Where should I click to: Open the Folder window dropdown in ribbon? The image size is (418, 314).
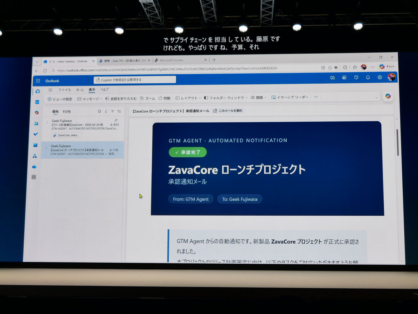point(226,98)
